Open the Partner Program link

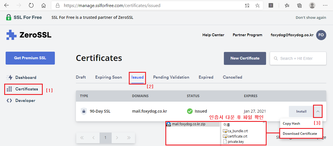tap(247, 35)
